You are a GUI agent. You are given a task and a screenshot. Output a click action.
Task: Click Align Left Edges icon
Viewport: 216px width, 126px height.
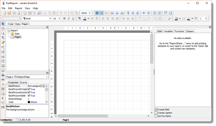pos(112,13)
